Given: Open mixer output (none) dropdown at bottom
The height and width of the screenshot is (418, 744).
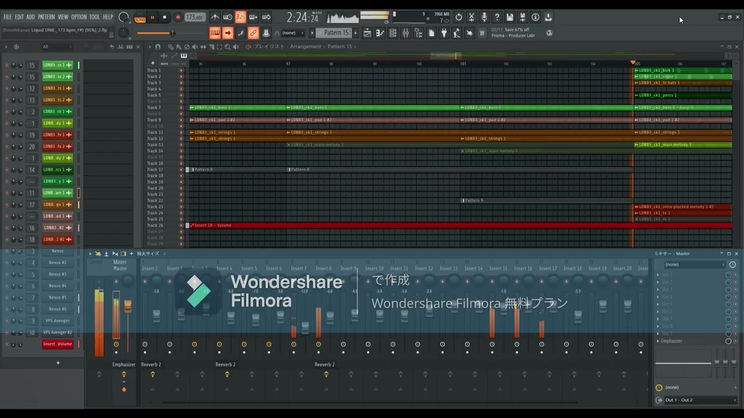Looking at the screenshot, I should [701, 387].
